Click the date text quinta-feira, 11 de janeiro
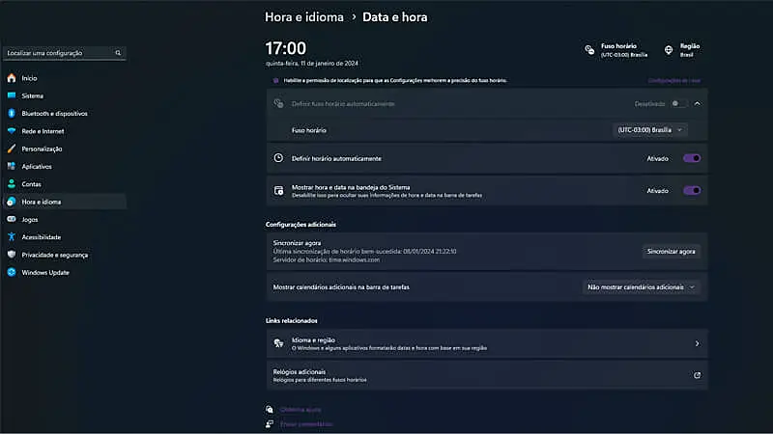 coord(312,64)
